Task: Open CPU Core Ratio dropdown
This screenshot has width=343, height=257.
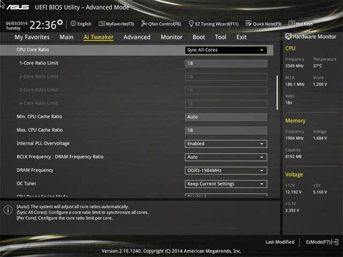Action: [226, 50]
